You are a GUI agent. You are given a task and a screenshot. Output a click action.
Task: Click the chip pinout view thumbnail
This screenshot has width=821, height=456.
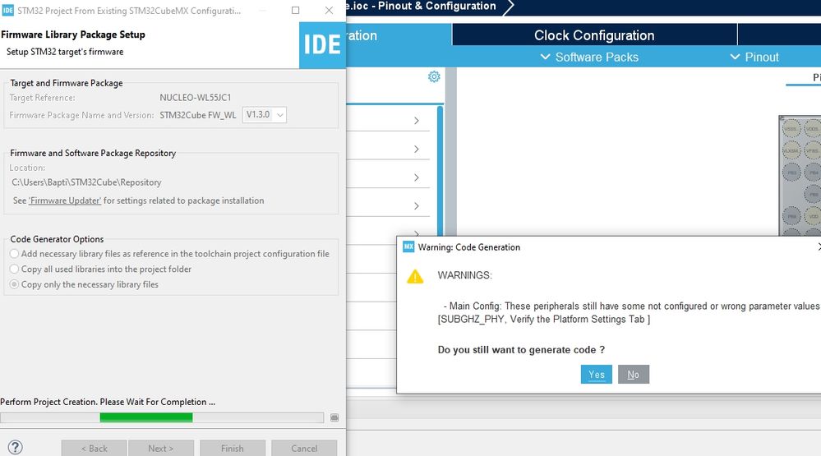coord(800,175)
